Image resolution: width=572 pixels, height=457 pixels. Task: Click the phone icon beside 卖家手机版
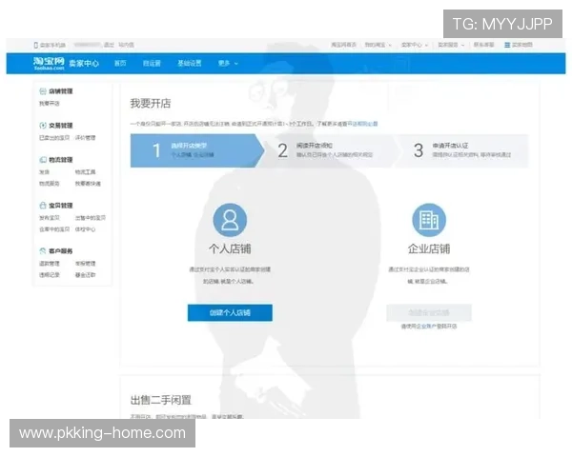pyautogui.click(x=36, y=45)
